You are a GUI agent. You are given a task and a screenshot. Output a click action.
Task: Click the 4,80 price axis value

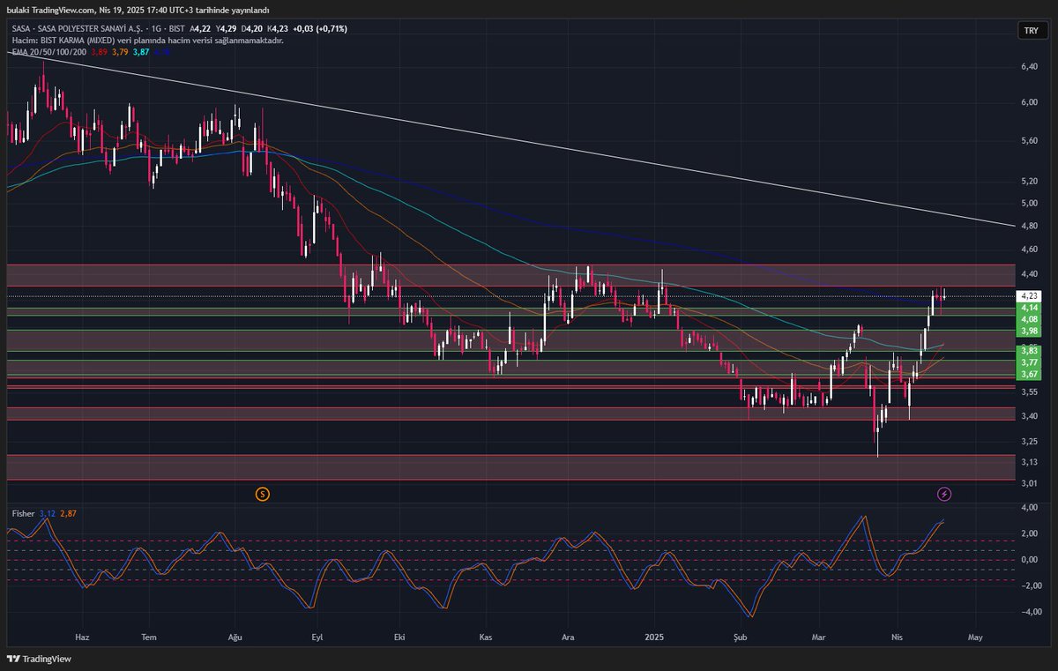(x=1029, y=226)
